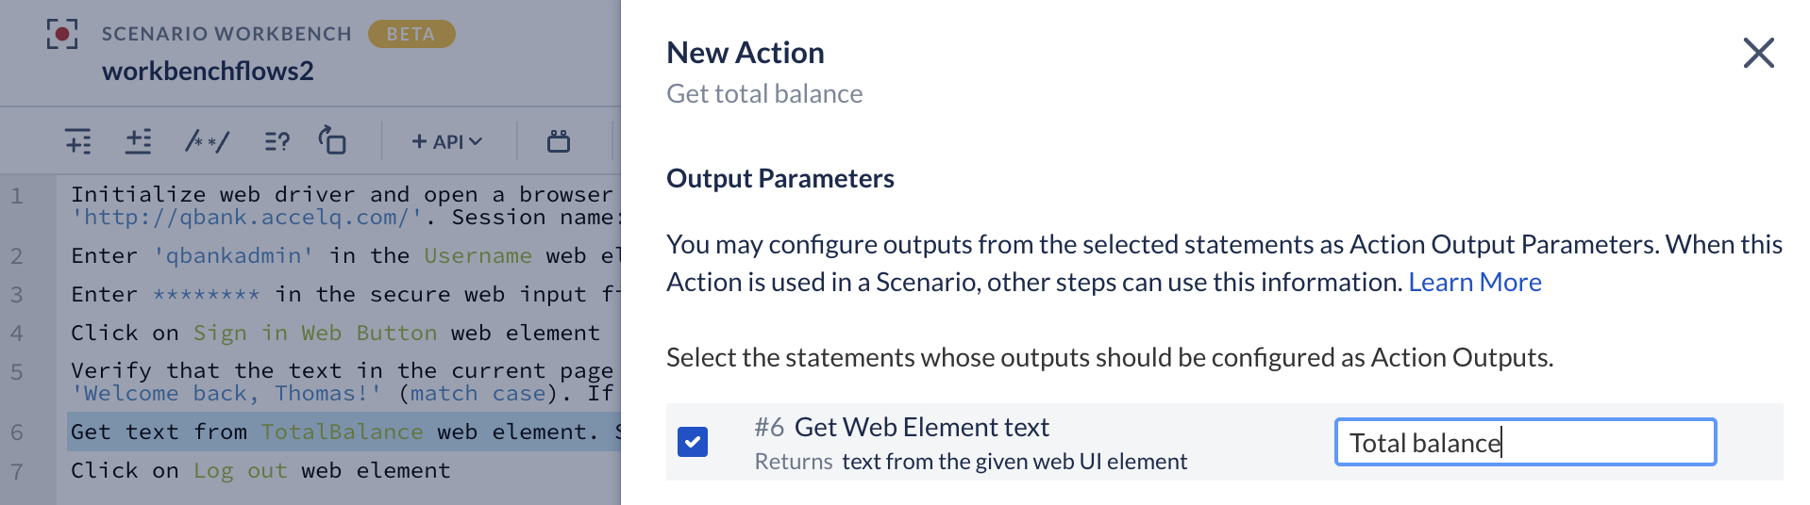Toggle the comment /**/ toolbar icon
The height and width of the screenshot is (505, 1810).
tap(207, 141)
